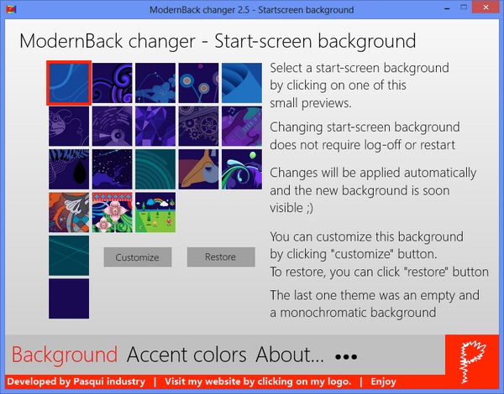
Task: Click the Customize button
Action: point(138,257)
